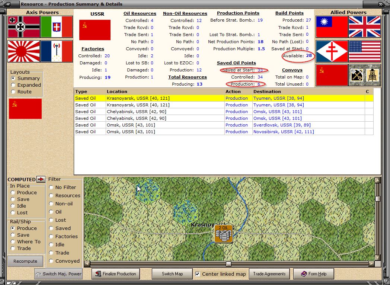Click the Oil Resources heading
The image size is (390, 285).
pyautogui.click(x=140, y=13)
